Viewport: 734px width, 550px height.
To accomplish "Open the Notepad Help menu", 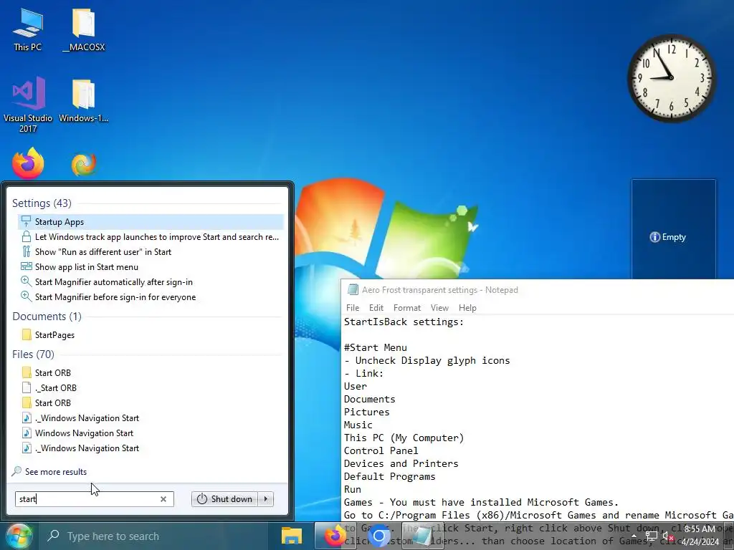I will click(x=467, y=308).
